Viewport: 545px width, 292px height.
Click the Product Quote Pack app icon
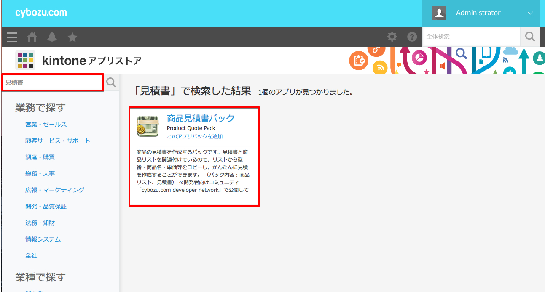coord(148,126)
